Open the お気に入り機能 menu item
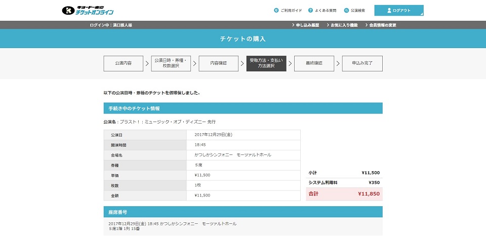This screenshot has width=486, height=236. click(x=344, y=25)
